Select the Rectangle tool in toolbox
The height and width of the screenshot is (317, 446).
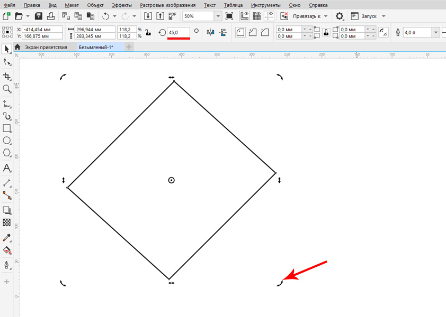(7, 128)
